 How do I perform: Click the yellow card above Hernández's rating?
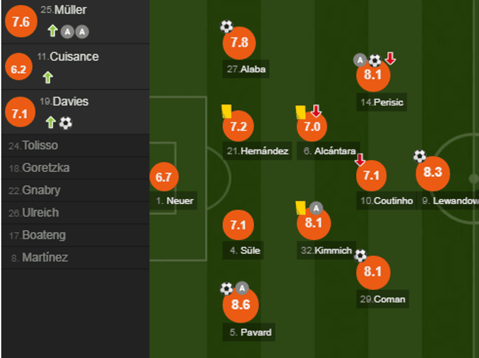(x=226, y=111)
